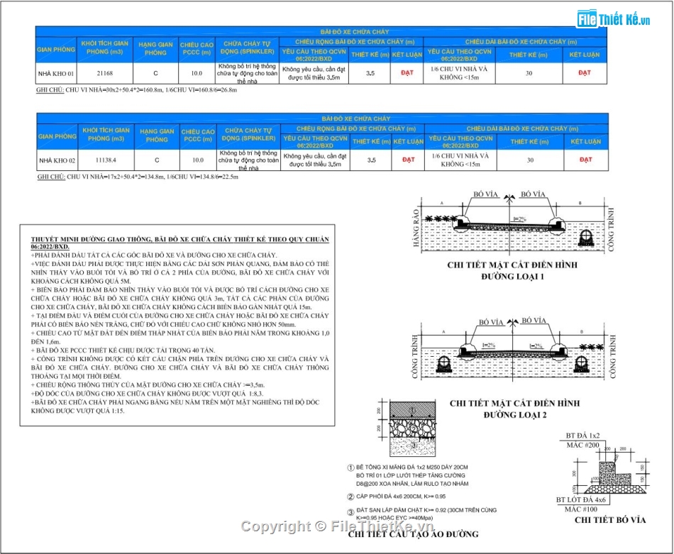Screen dimensions: 674x554
Task: Click the label "MÁC #100"
Action: coord(581,509)
